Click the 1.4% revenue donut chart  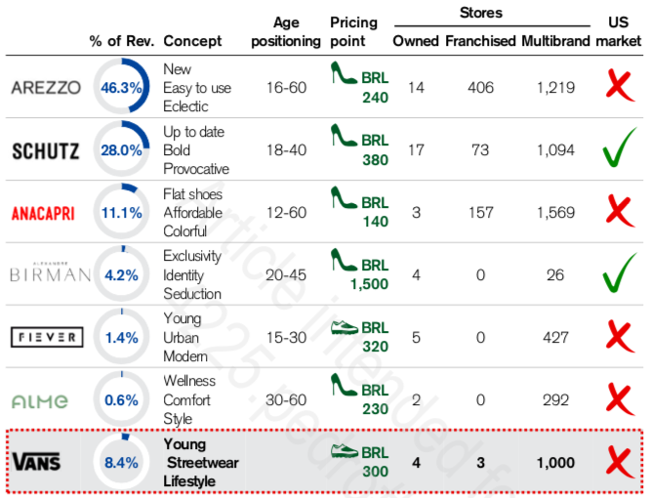[x=121, y=337]
